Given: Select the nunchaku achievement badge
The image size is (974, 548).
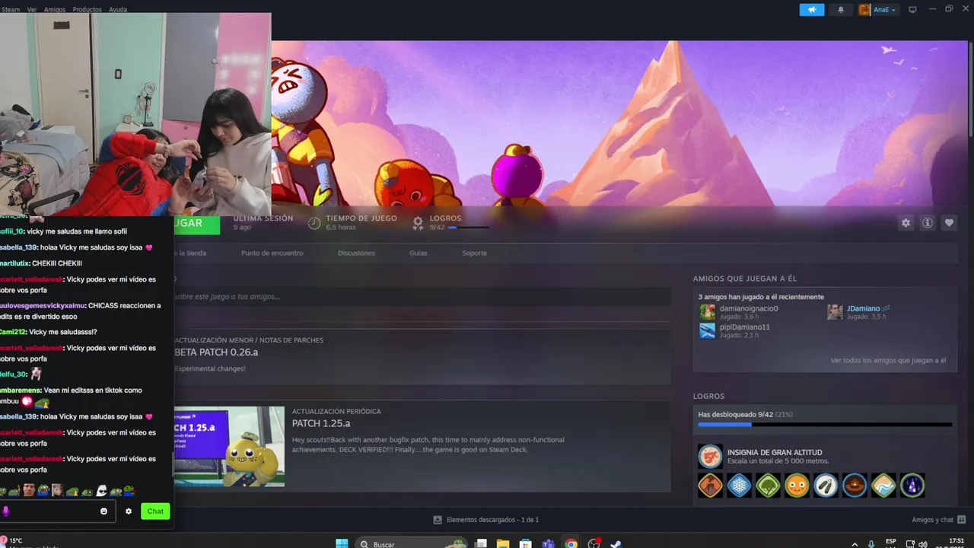Looking at the screenshot, I should [x=826, y=485].
